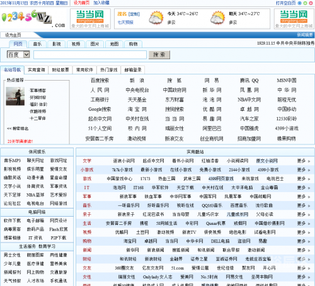Click NBA篮球 in the 休闲娱乐 panel
This screenshot has height=286, width=315.
point(35,195)
